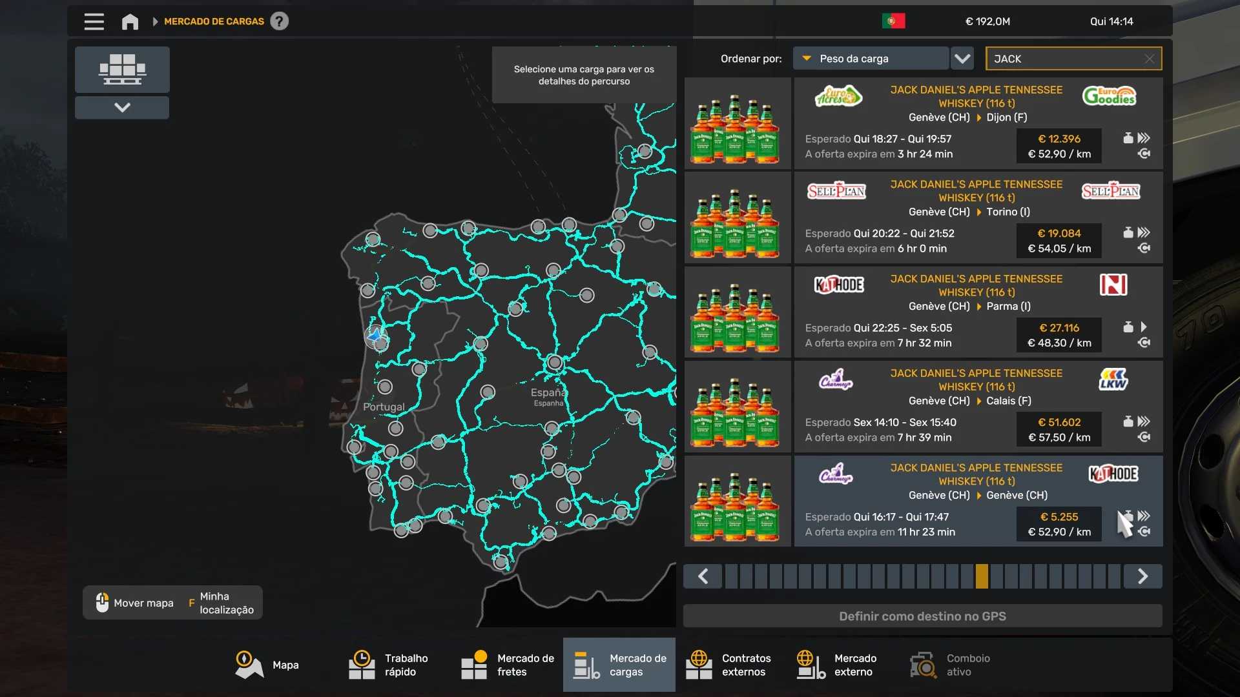1240x697 pixels.
Task: Click the trailer cargo filter icon
Action: pyautogui.click(x=122, y=69)
